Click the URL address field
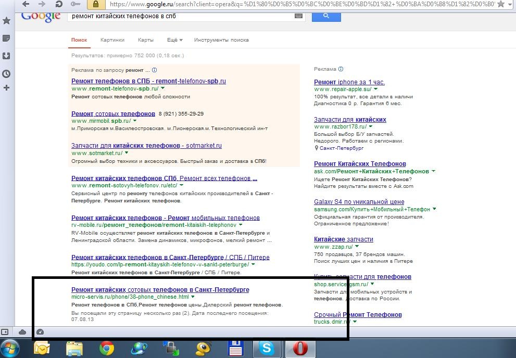 point(301,4)
